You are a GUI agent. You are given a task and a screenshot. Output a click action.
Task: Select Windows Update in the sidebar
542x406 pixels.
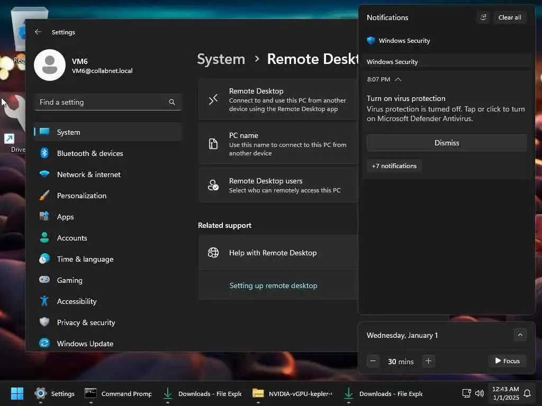click(x=108, y=344)
